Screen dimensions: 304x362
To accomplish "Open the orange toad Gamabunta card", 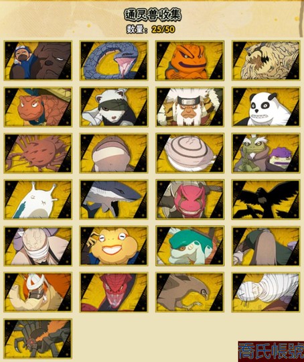I will 189,60.
